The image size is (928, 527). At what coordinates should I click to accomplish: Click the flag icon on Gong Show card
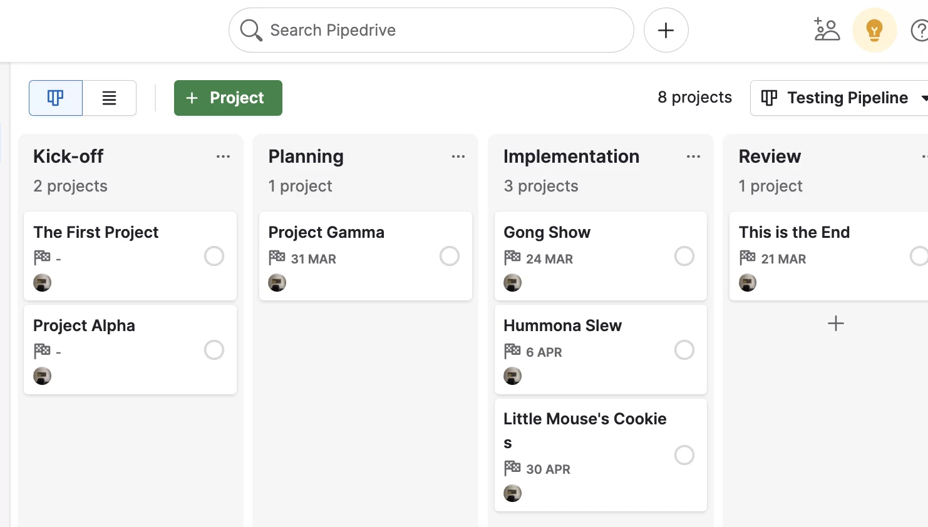coord(512,257)
